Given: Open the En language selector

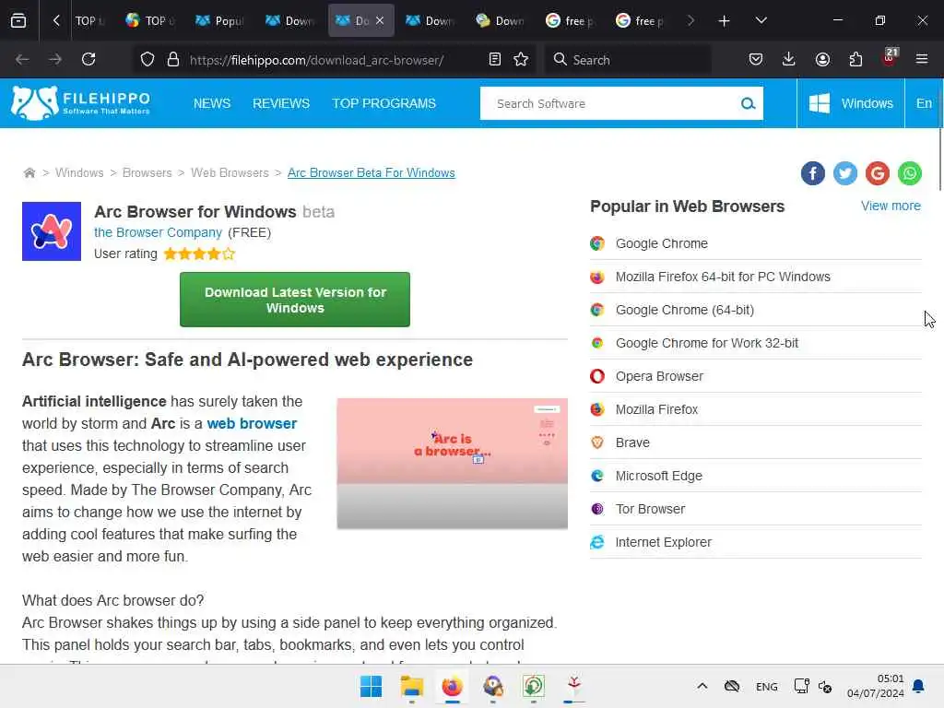Looking at the screenshot, I should pyautogui.click(x=924, y=103).
